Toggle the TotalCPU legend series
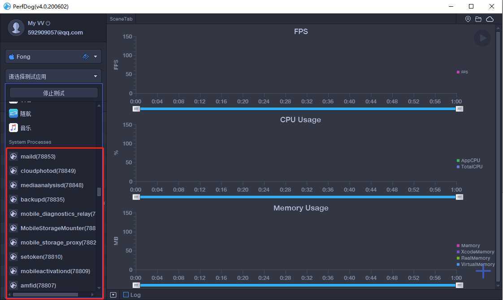503x300 pixels. [470, 167]
